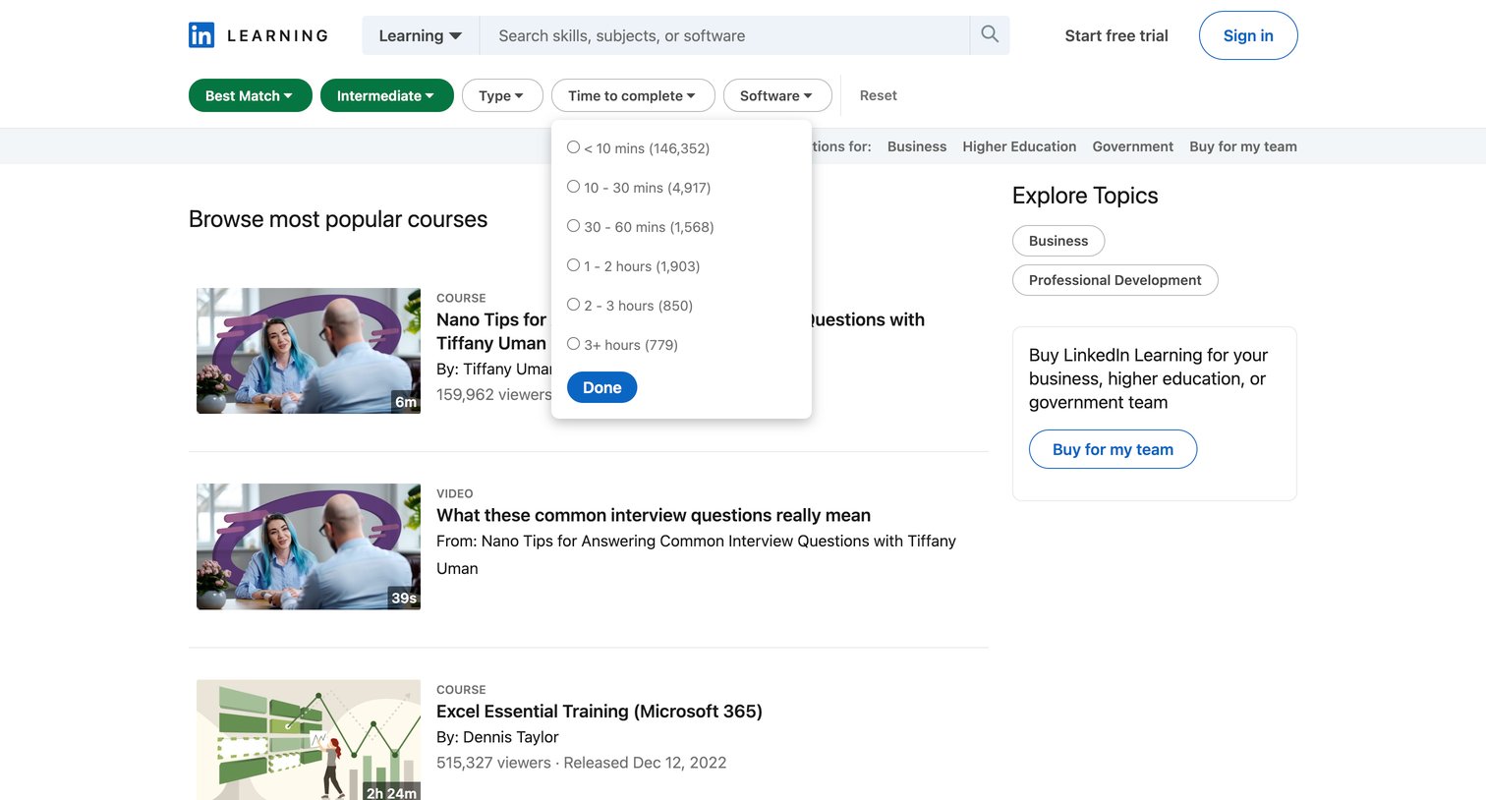Viewport: 1486px width, 800px height.
Task: Open the Best Match sort dropdown
Action: 251,95
